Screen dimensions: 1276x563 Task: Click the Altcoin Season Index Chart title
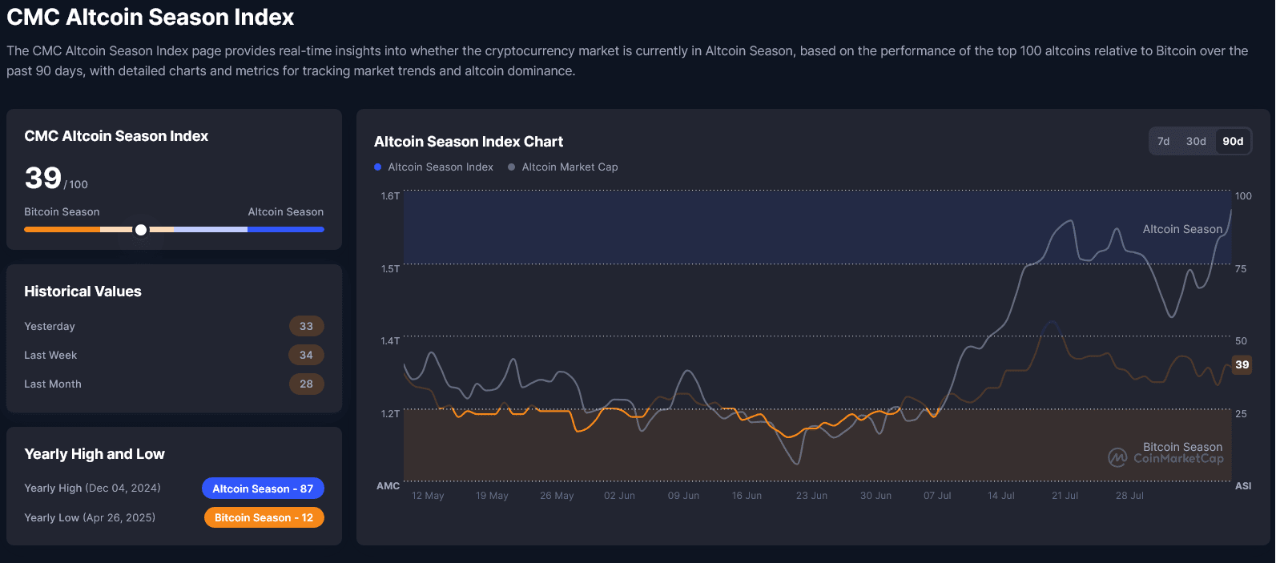point(469,142)
